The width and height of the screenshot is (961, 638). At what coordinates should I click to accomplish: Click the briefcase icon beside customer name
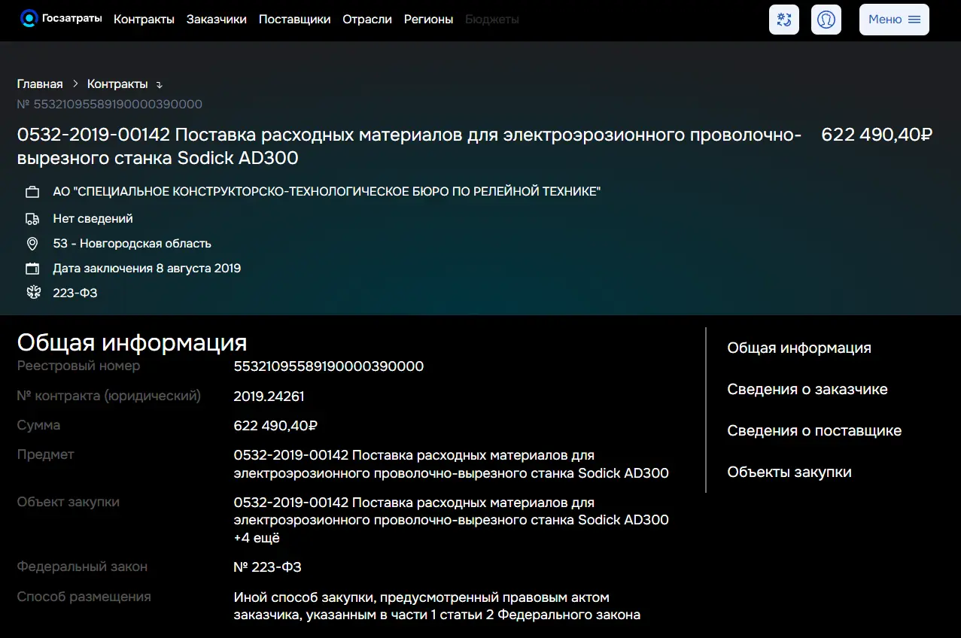point(32,193)
